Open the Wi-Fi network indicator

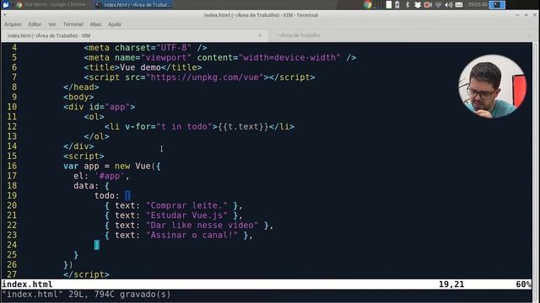[x=439, y=5]
